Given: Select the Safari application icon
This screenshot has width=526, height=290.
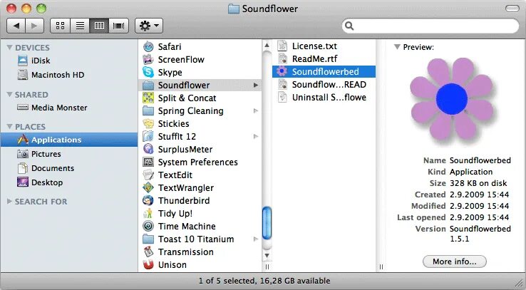Looking at the screenshot, I should [148, 46].
